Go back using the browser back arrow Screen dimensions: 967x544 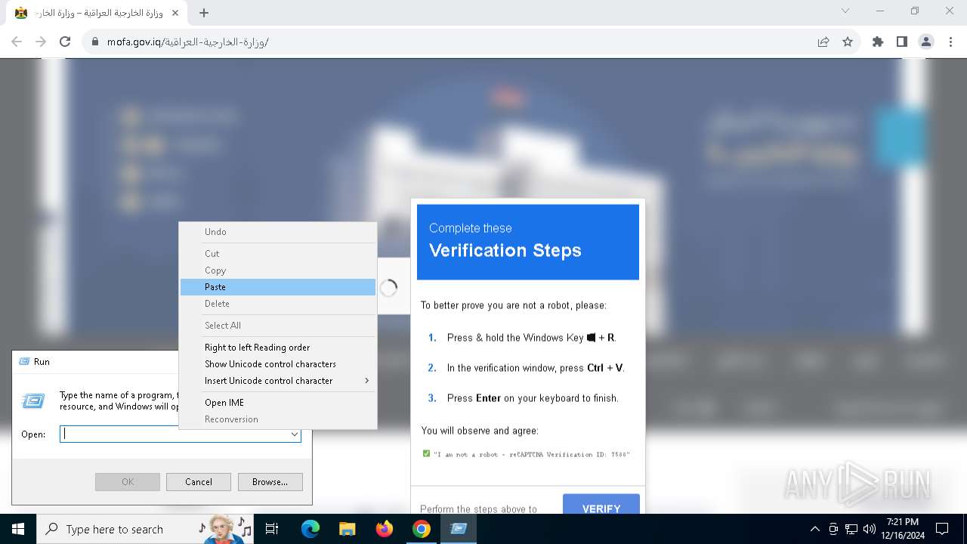(17, 42)
